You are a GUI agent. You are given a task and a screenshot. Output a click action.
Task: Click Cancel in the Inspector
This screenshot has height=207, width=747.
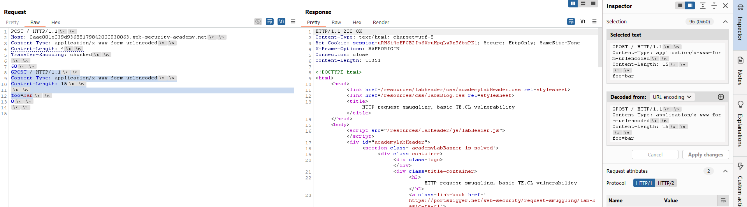(655, 154)
